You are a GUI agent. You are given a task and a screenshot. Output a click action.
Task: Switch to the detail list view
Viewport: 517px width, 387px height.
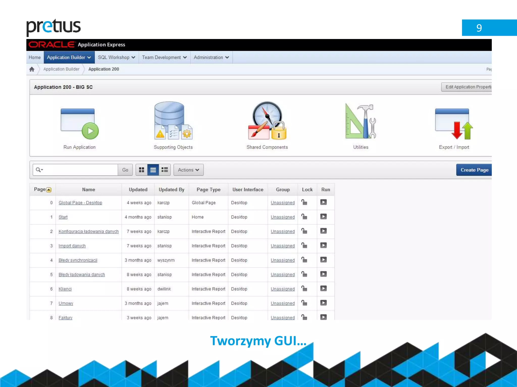click(x=165, y=170)
